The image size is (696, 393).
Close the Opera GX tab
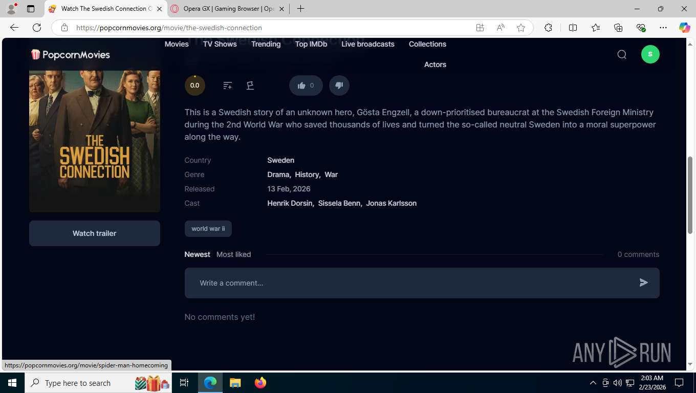tap(281, 9)
